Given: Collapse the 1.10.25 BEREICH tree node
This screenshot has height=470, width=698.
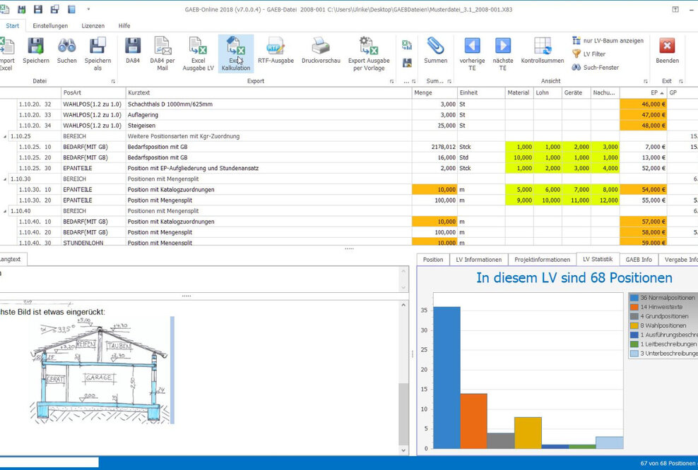Looking at the screenshot, I should tap(6, 135).
